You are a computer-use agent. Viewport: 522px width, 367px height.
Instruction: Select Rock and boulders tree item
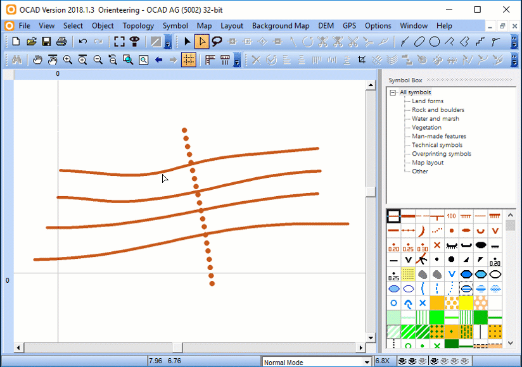438,110
